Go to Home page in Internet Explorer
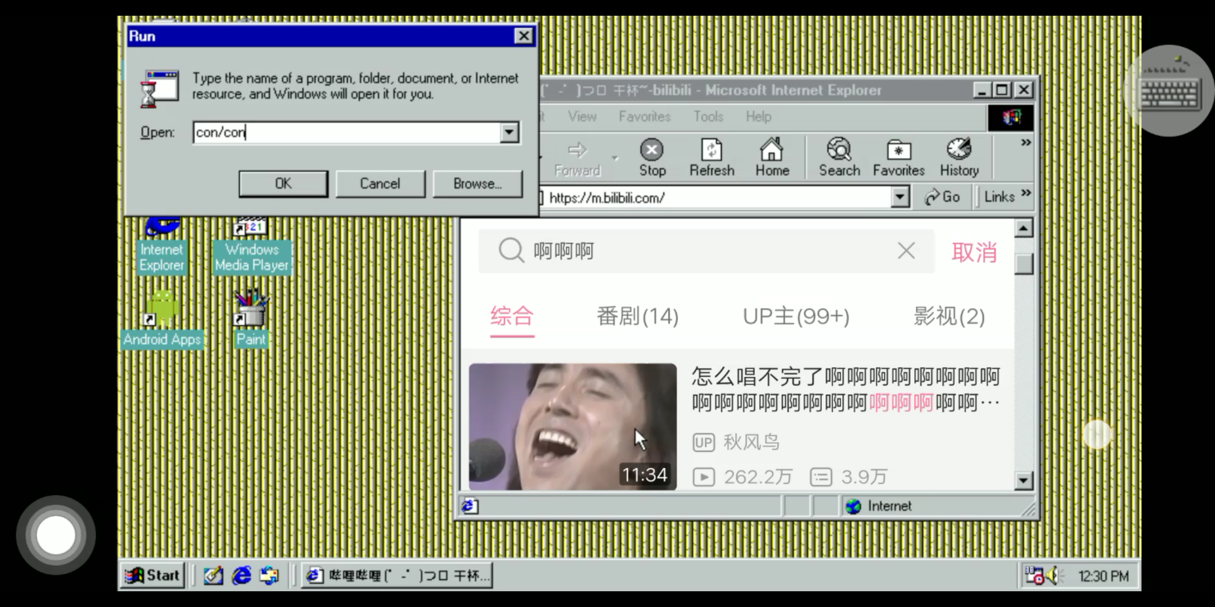The height and width of the screenshot is (607, 1215). (x=772, y=157)
